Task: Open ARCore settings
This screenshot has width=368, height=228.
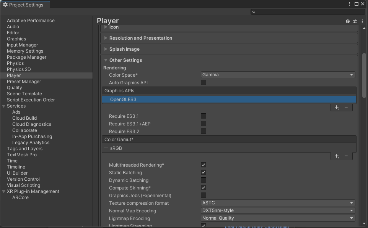Action: tap(20, 197)
